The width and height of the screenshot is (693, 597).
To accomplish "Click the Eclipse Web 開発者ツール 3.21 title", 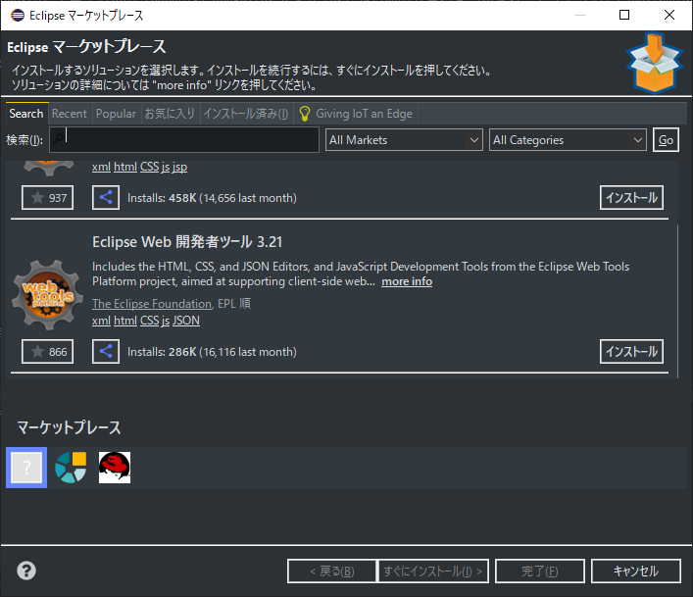I will pos(187,242).
